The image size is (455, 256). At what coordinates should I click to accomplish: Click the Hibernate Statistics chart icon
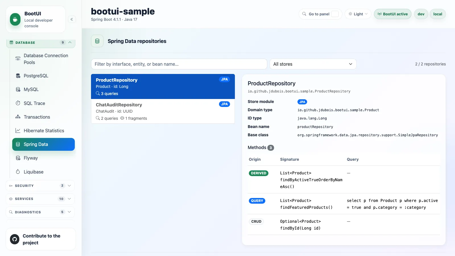[x=18, y=131]
